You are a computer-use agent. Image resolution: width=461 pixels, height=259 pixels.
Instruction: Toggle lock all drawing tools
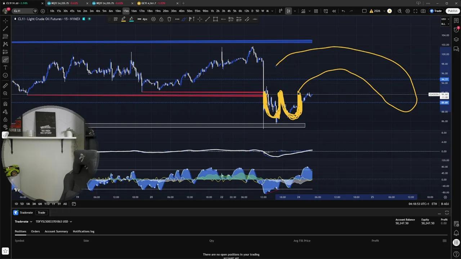pyautogui.click(x=5, y=119)
